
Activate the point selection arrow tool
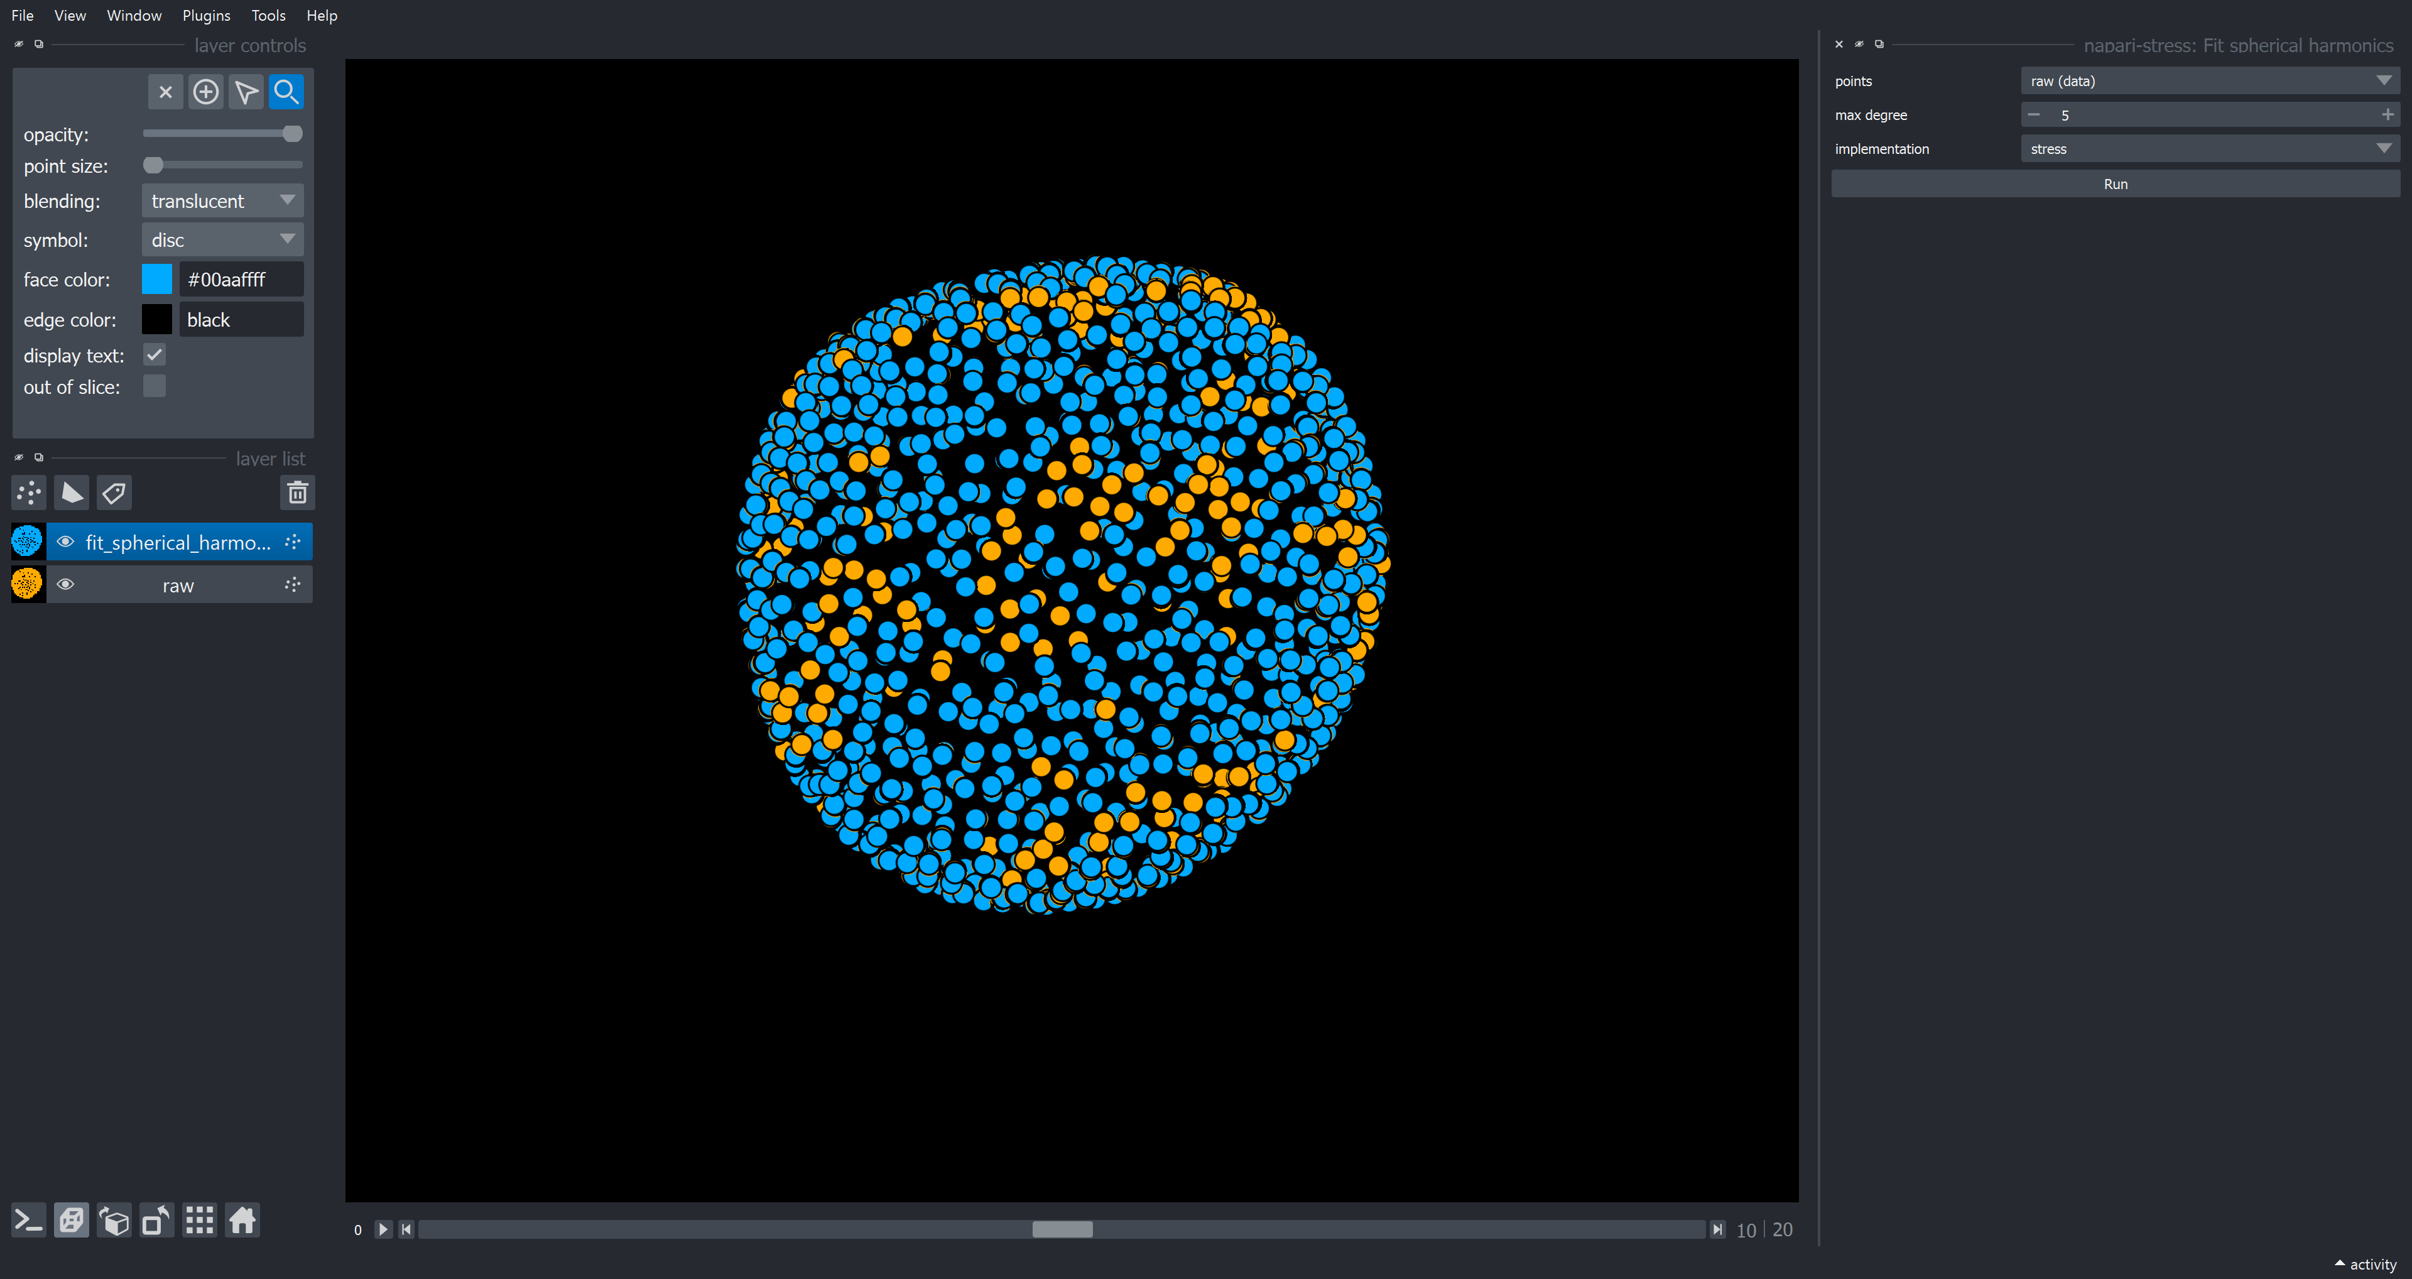(246, 91)
